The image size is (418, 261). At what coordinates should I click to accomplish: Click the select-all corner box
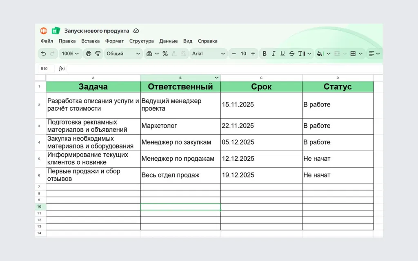point(40,78)
